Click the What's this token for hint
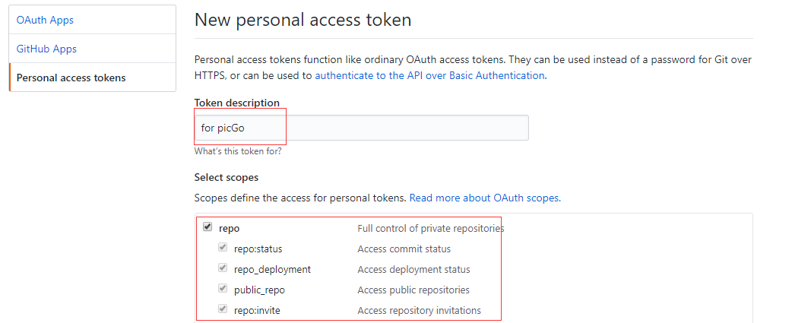The height and width of the screenshot is (323, 792). (x=238, y=151)
